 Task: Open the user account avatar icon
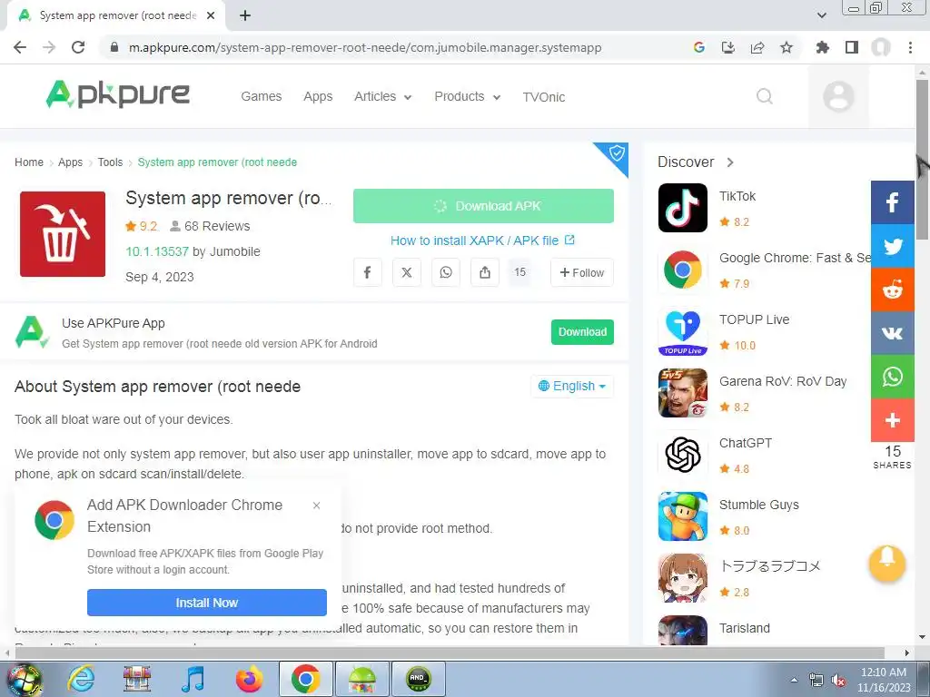pos(838,96)
